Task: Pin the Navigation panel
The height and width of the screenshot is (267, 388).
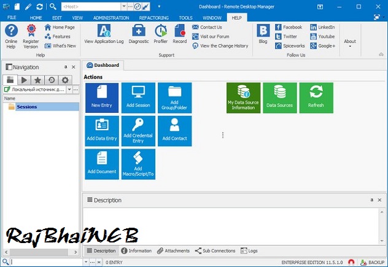Action: click(66, 67)
